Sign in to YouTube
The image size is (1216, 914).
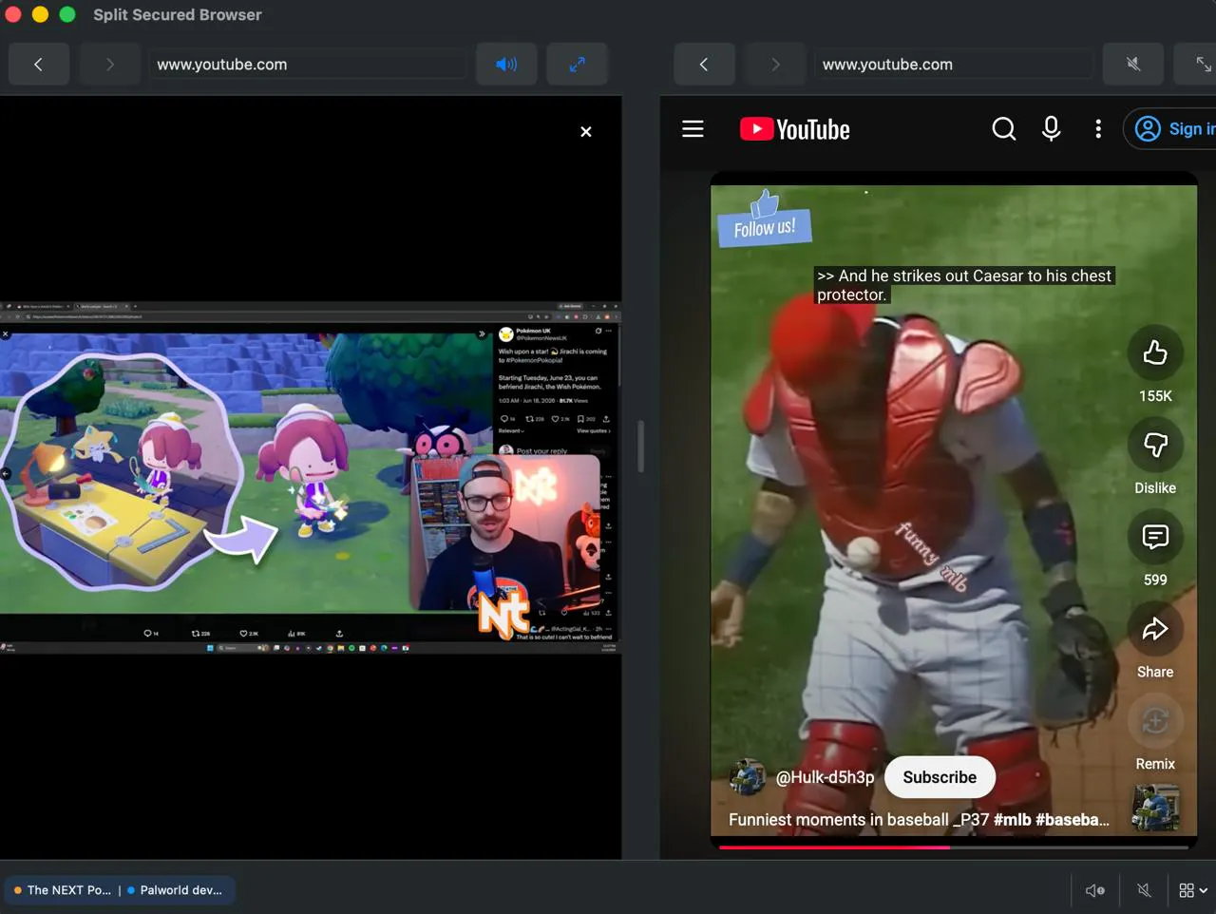(1170, 129)
